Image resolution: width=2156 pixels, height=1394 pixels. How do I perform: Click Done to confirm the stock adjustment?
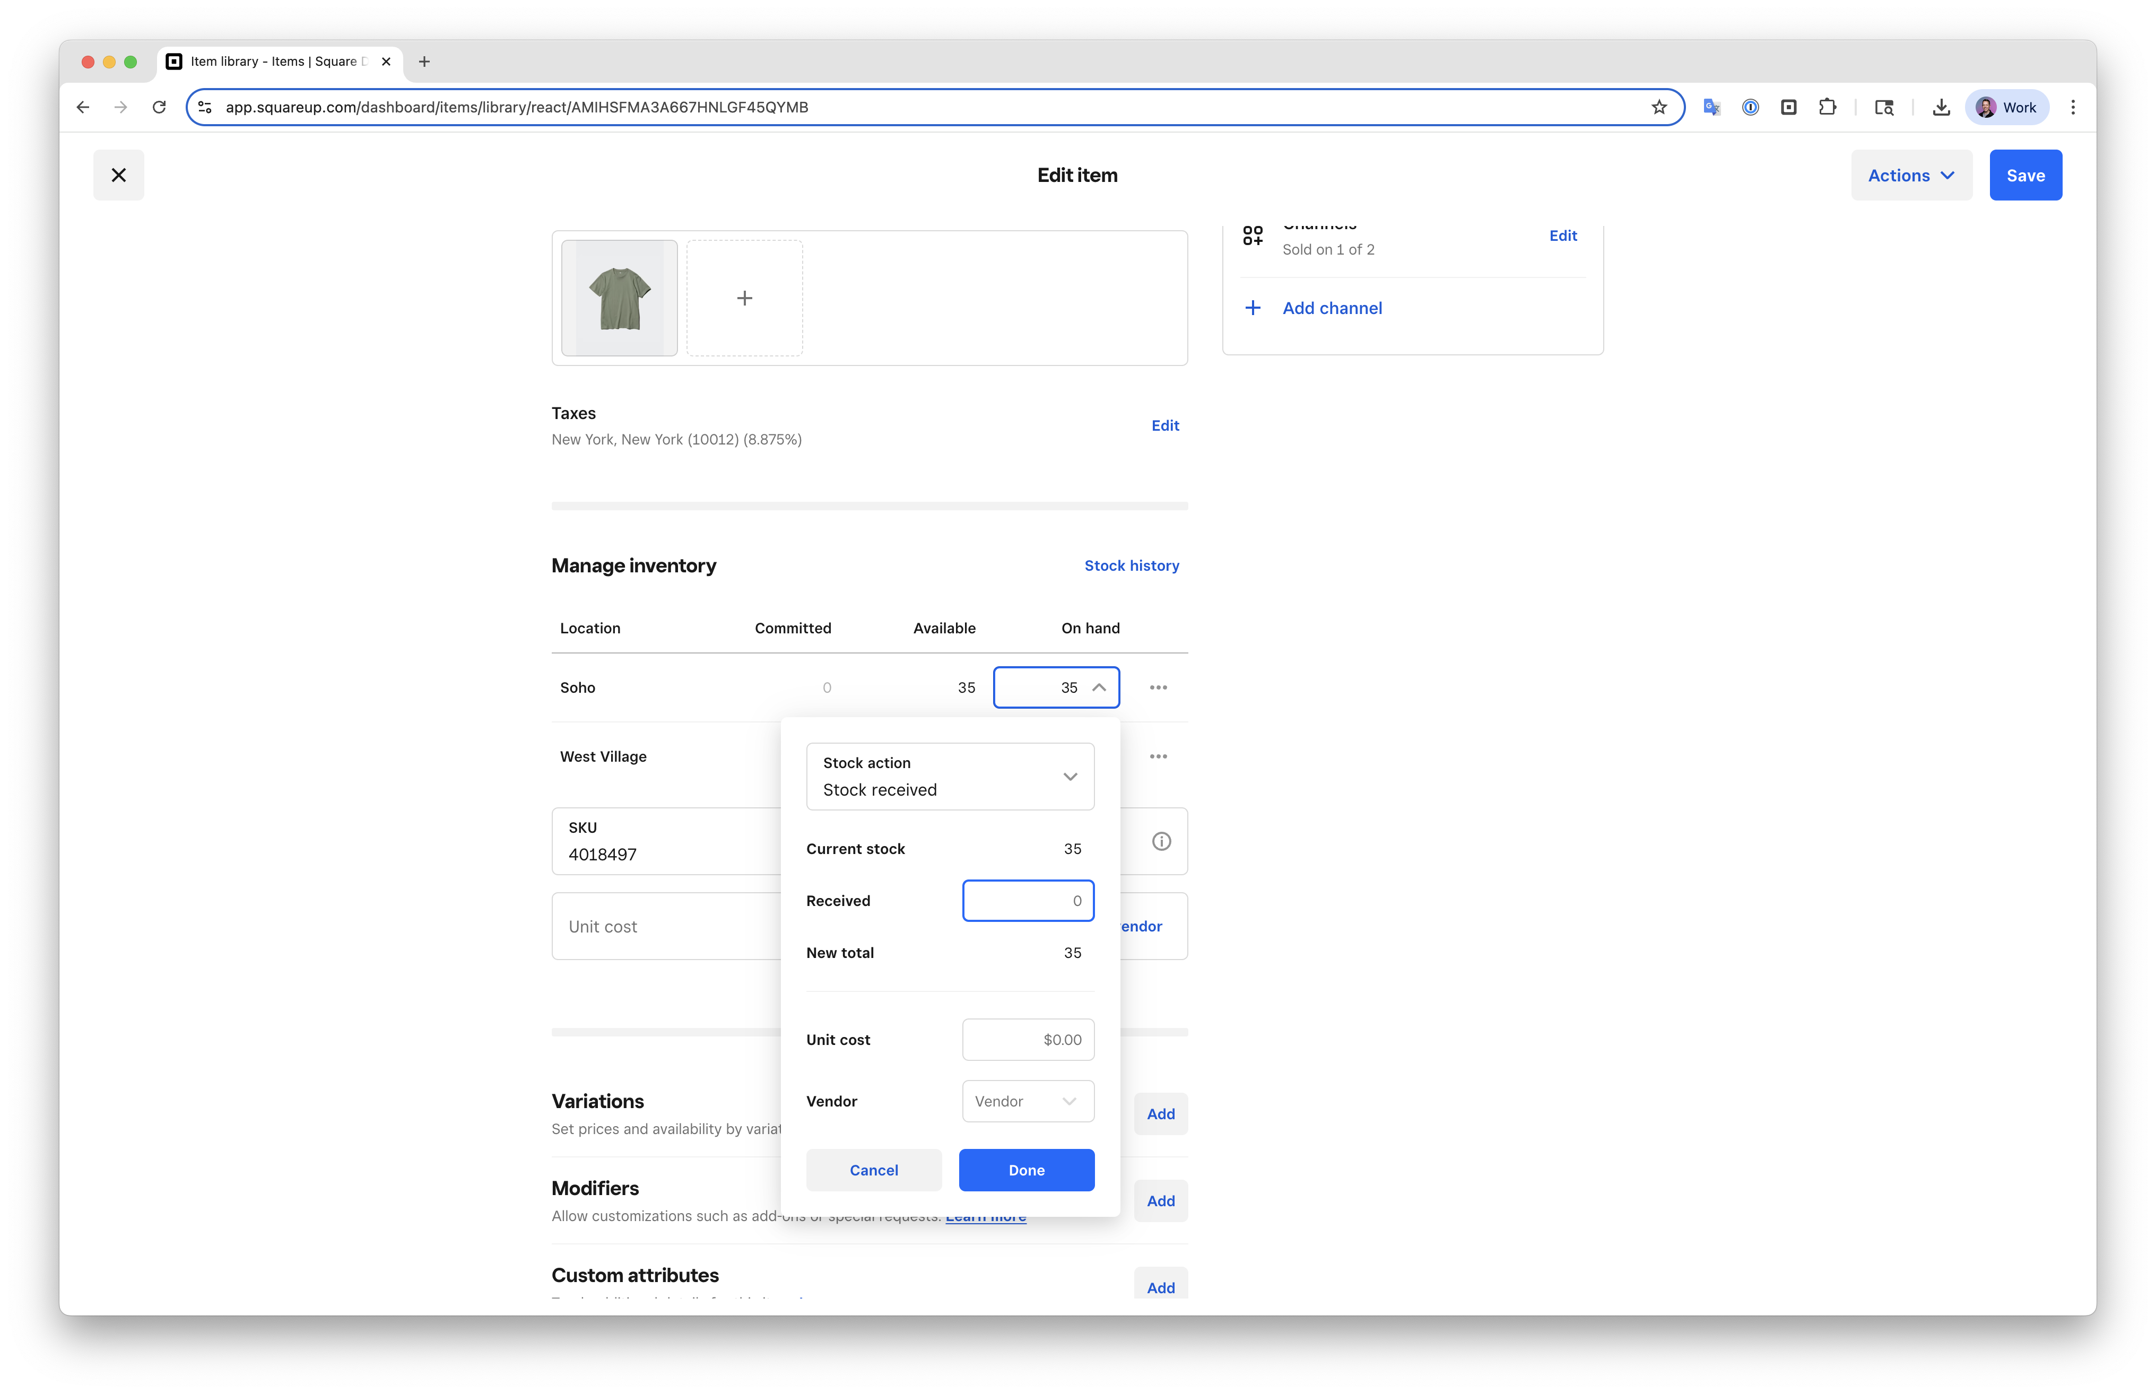(1027, 1170)
